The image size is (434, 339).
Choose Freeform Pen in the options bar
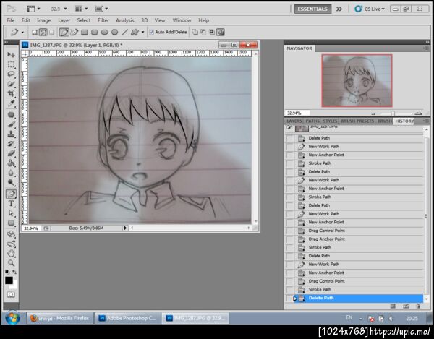75,32
